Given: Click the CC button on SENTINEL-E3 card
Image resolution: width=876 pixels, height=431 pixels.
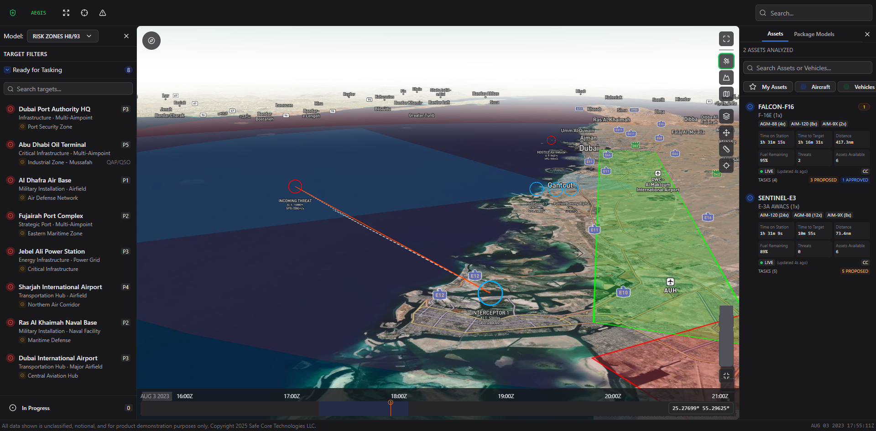Looking at the screenshot, I should click(x=865, y=263).
